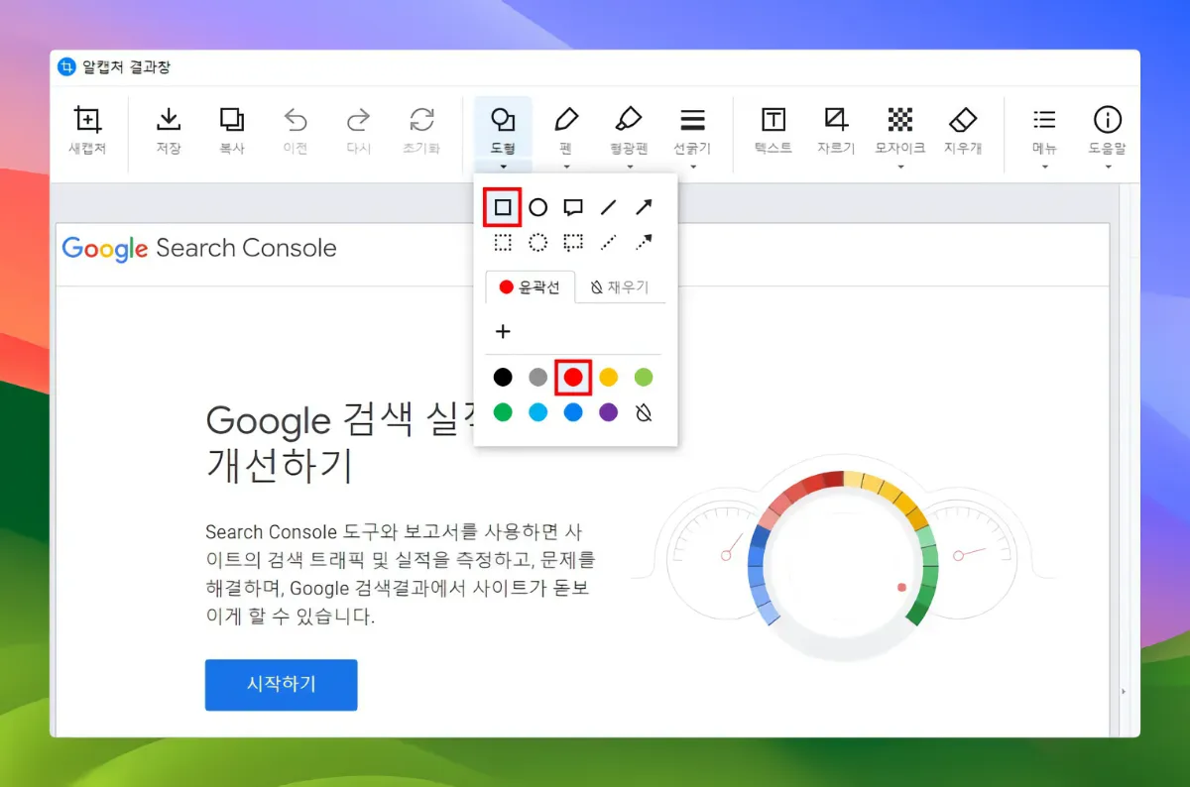Select the speech bubble shape
The height and width of the screenshot is (787, 1190).
click(573, 207)
